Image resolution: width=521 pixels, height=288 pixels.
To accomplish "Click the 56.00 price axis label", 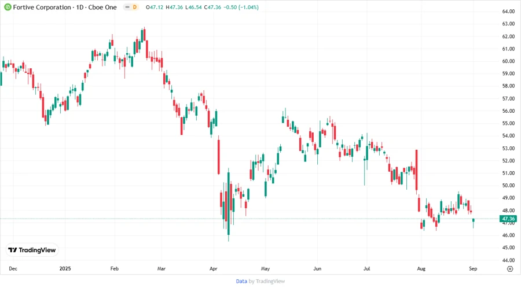I will [x=508, y=111].
